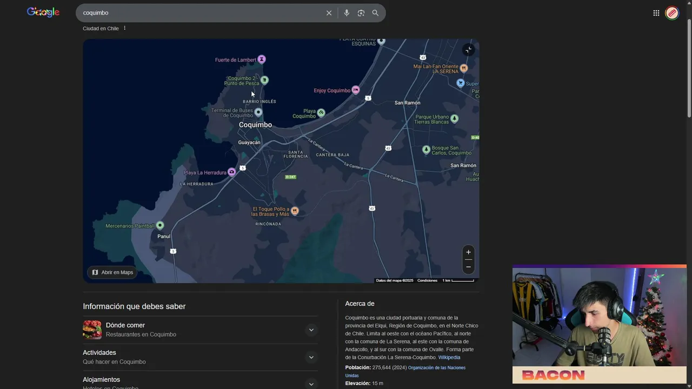Viewport: 692px width, 389px height.
Task: Click the Elevación 15 m text
Action: pyautogui.click(x=364, y=383)
